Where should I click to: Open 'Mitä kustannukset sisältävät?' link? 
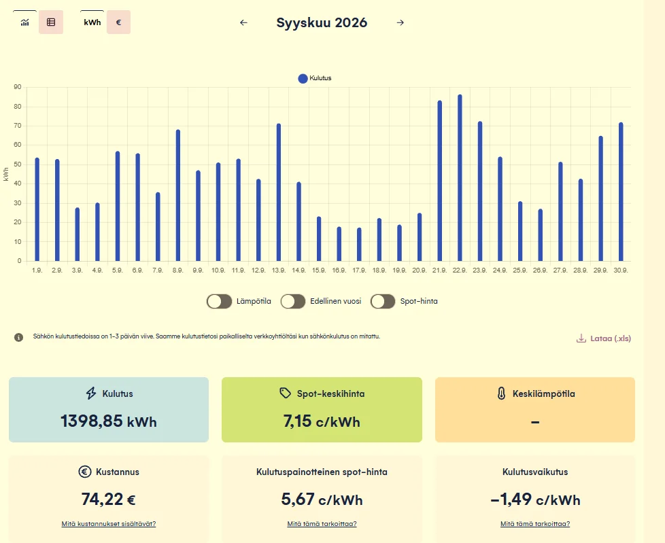click(109, 524)
